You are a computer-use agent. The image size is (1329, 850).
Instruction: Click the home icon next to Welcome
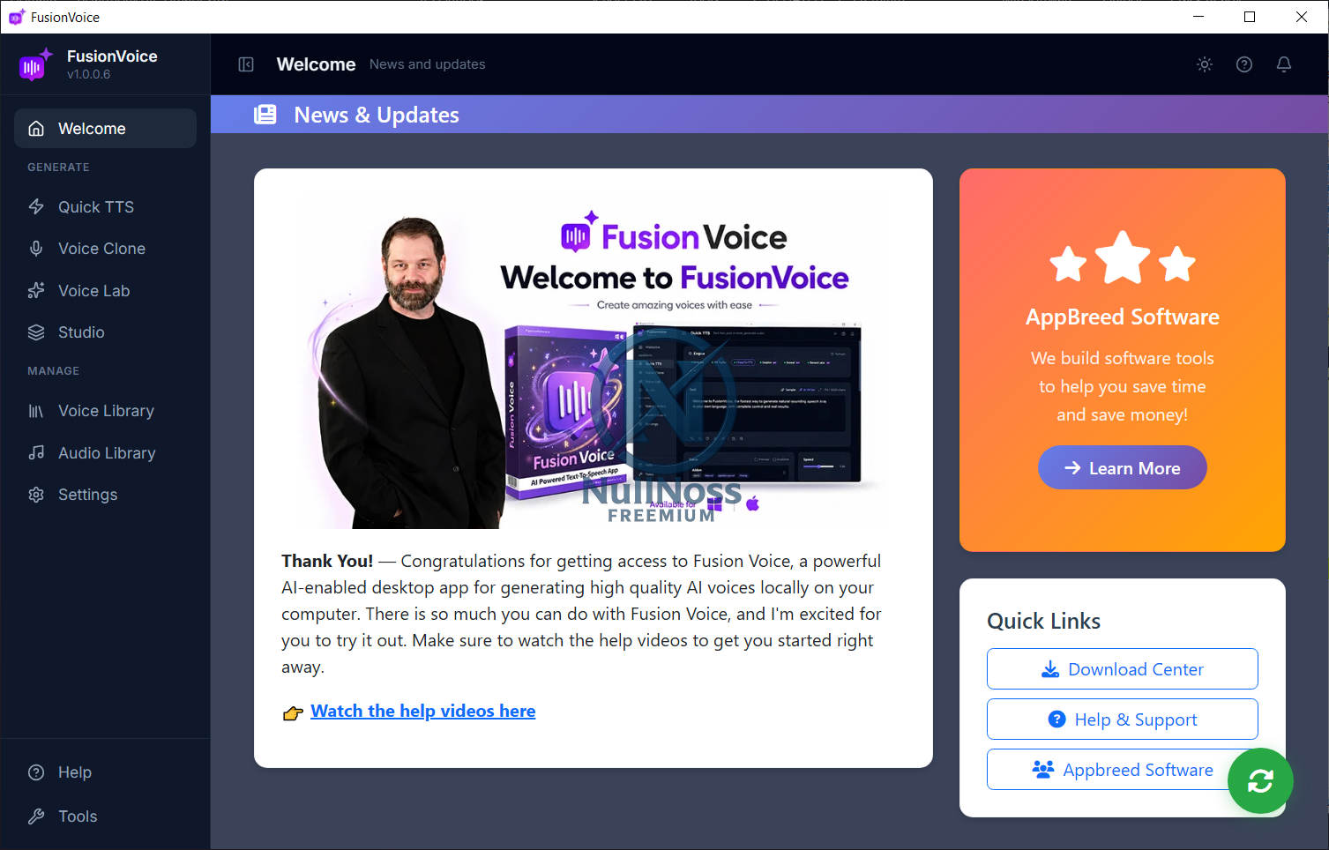coord(36,129)
